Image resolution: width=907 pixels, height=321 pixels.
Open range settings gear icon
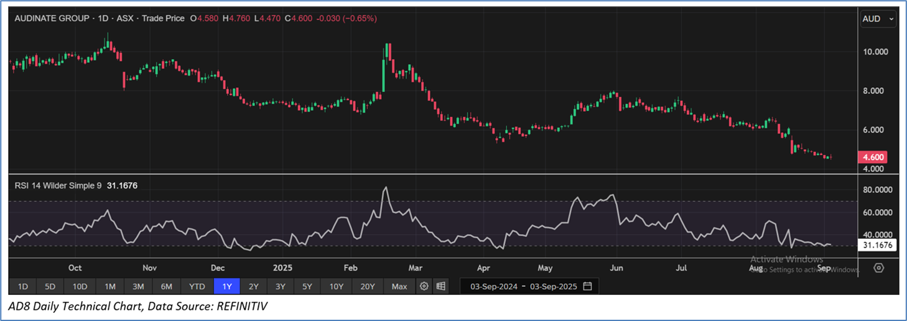(424, 286)
